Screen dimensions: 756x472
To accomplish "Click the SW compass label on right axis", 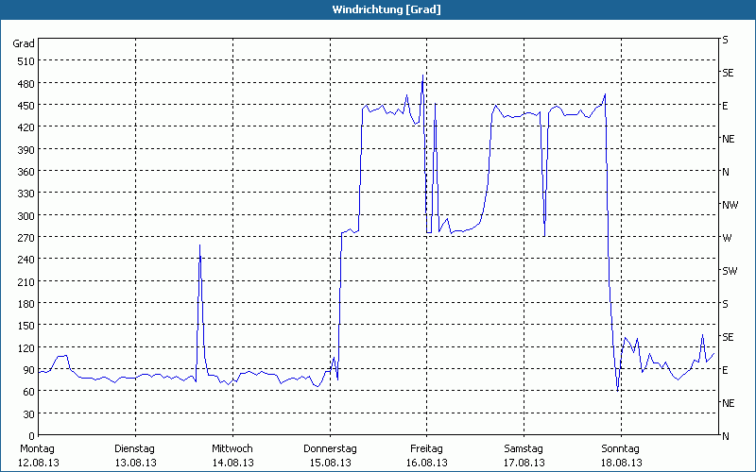I will [x=729, y=271].
